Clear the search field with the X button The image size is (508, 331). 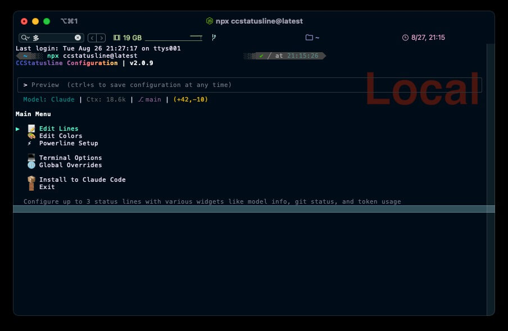(x=78, y=38)
